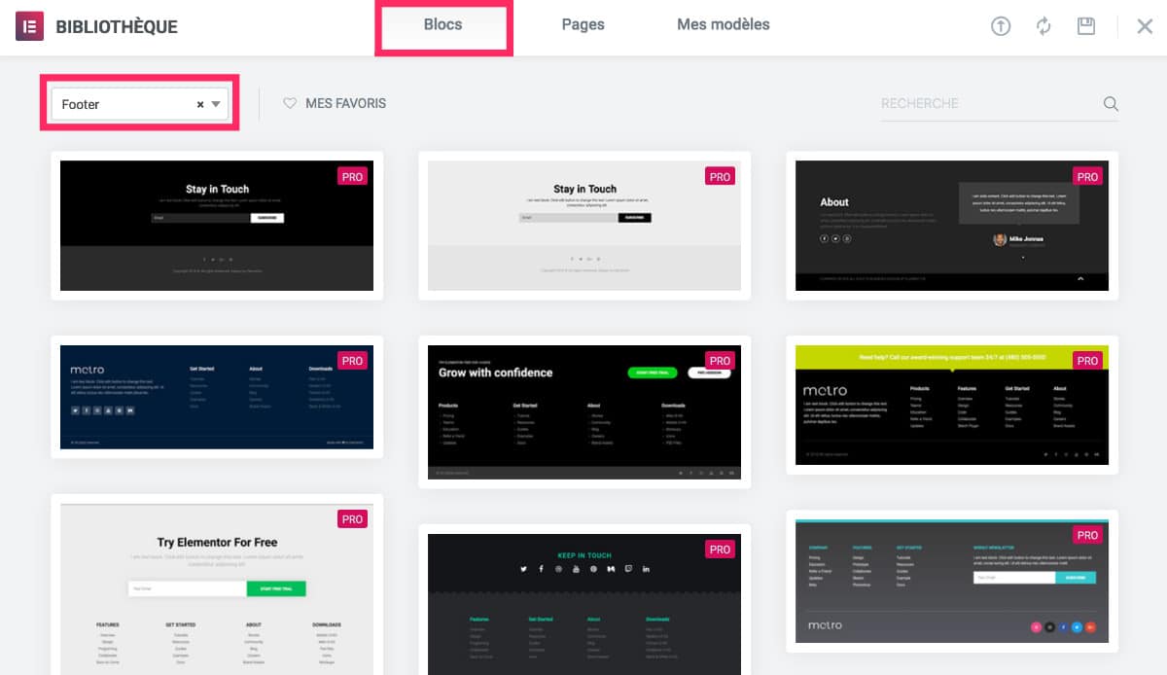Select the light Stay in Touch footer template
Viewport: 1167px width, 675px height.
(x=584, y=226)
